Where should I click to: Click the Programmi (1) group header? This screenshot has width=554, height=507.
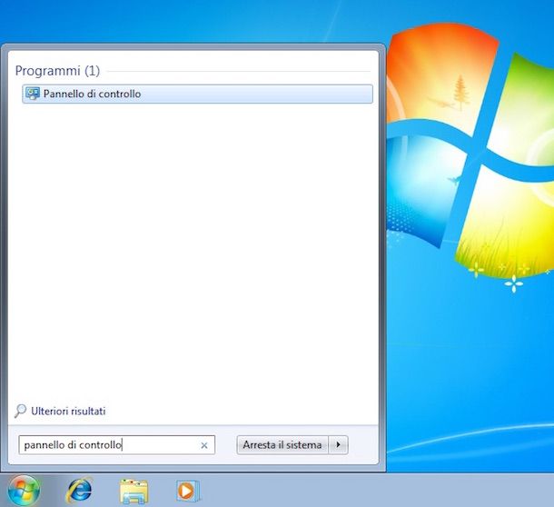pyautogui.click(x=57, y=71)
